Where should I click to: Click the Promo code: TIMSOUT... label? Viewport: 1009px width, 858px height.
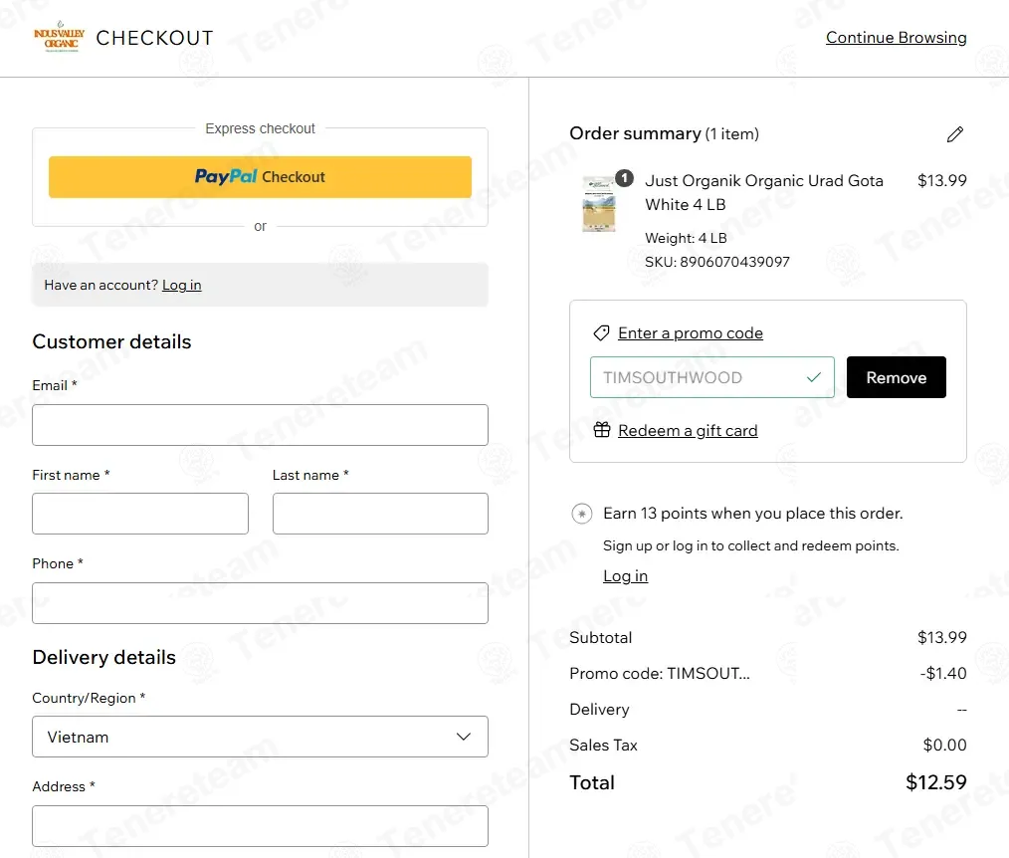point(660,673)
